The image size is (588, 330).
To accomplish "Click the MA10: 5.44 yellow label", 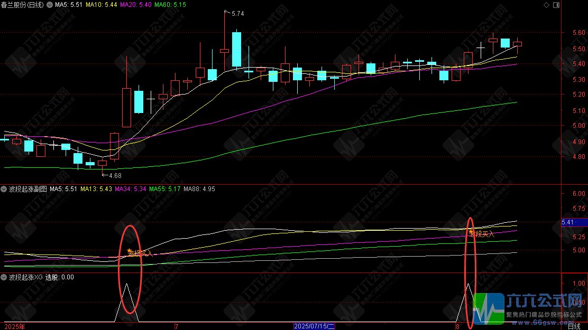I will (x=101, y=5).
